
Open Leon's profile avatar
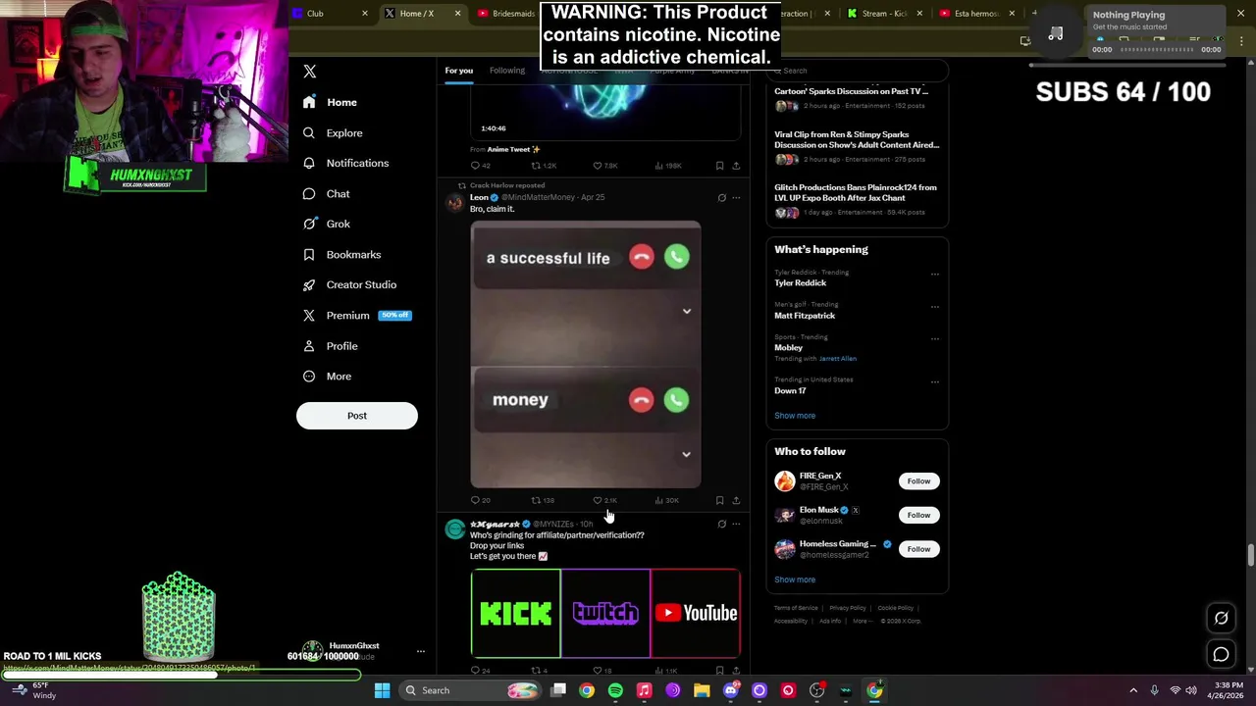454,203
